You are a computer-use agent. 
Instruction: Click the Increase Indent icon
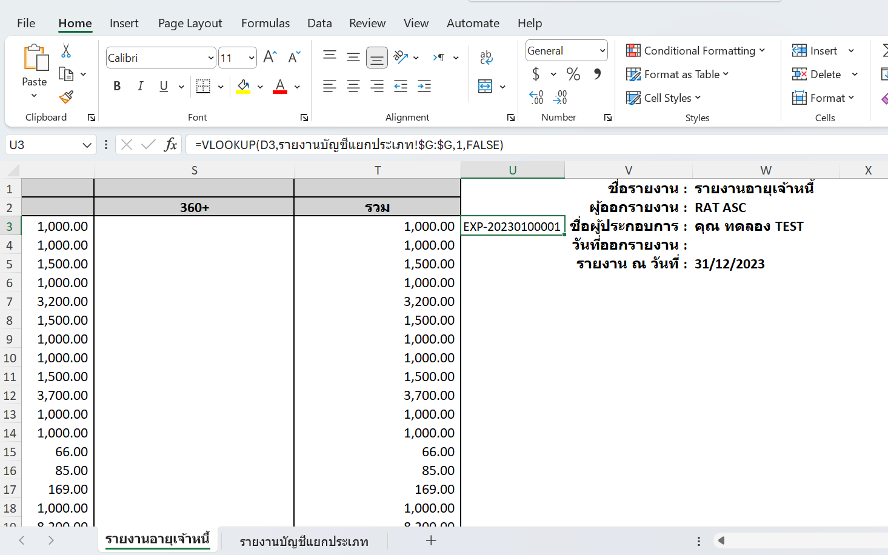[424, 86]
